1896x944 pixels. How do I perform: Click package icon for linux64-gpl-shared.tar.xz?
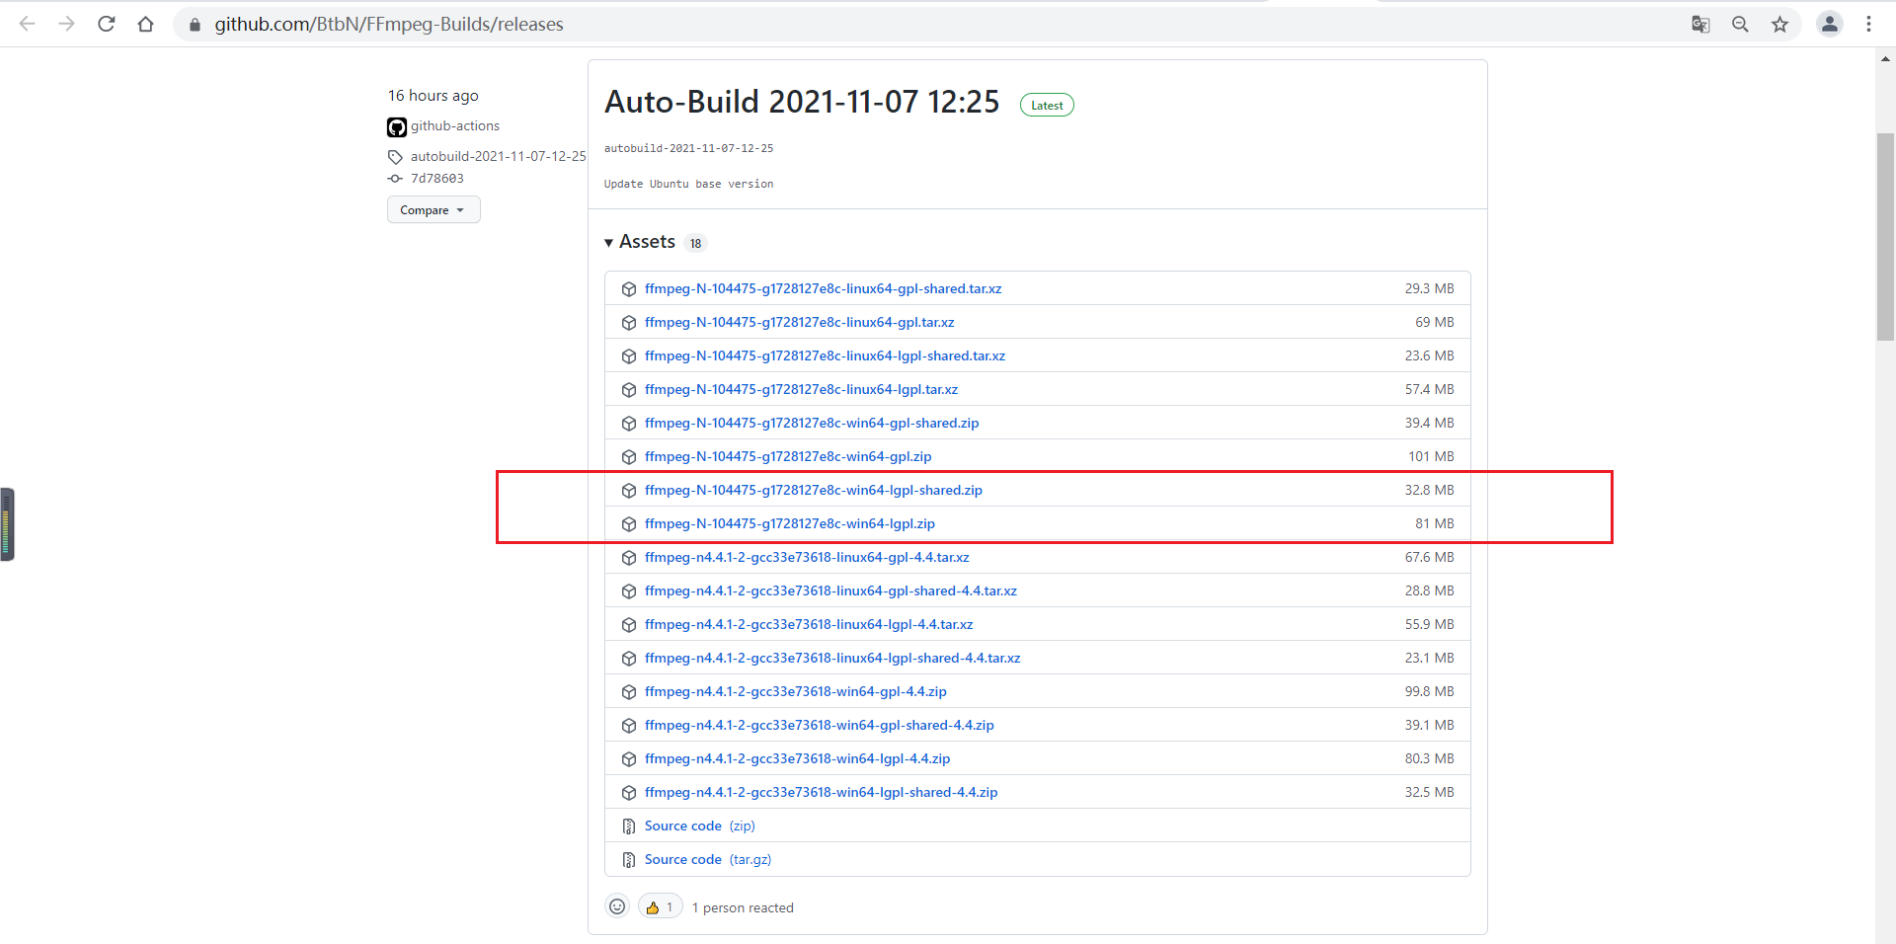pyautogui.click(x=629, y=289)
